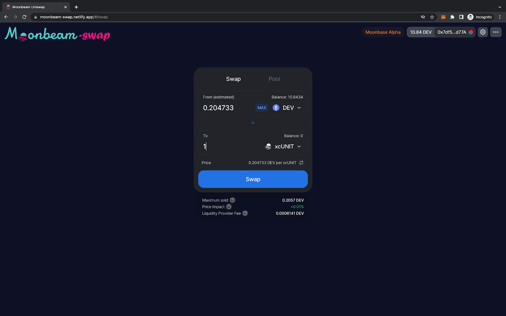Show Price Impact help icon

[229, 207]
